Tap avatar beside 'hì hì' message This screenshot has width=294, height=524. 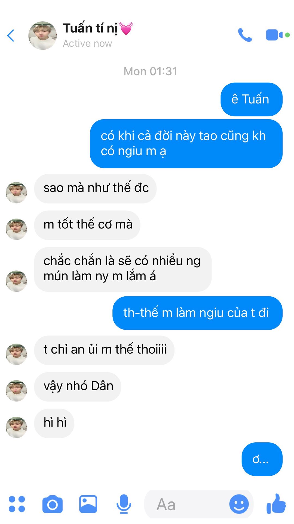click(16, 427)
